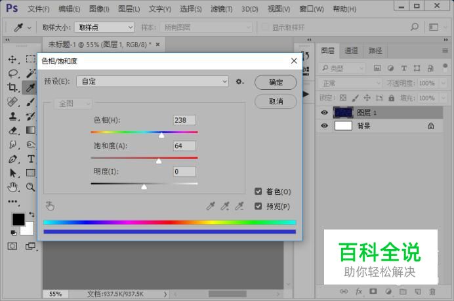Image resolution: width=454 pixels, height=301 pixels.
Task: Select the Eyedropper tool in toolbox
Action: coord(30,87)
